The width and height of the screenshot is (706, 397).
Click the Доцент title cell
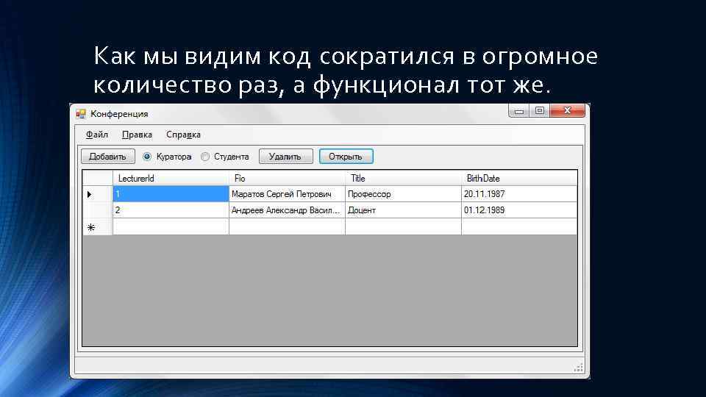click(x=403, y=210)
